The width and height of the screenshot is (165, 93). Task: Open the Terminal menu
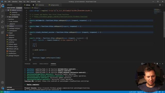click(x=33, y=2)
